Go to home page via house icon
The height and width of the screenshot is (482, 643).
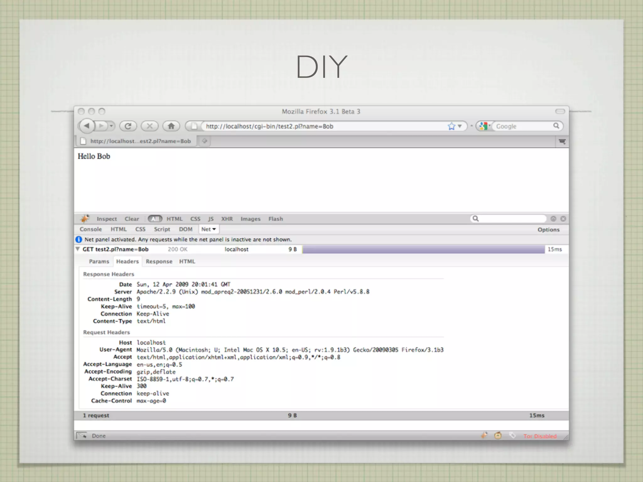click(x=171, y=126)
